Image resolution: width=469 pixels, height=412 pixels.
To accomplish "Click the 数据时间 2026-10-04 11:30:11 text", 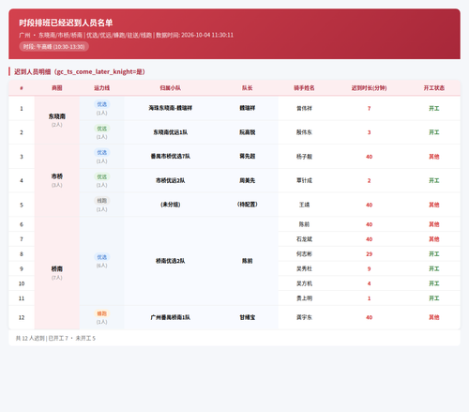I will click(194, 35).
